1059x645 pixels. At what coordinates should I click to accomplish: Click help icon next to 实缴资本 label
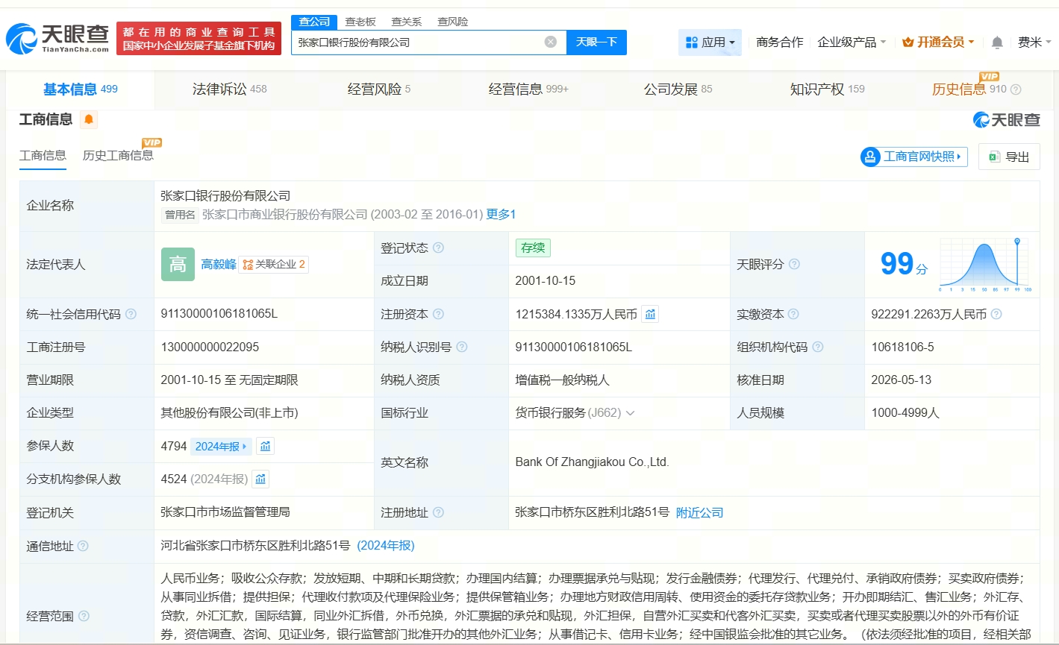click(x=793, y=315)
